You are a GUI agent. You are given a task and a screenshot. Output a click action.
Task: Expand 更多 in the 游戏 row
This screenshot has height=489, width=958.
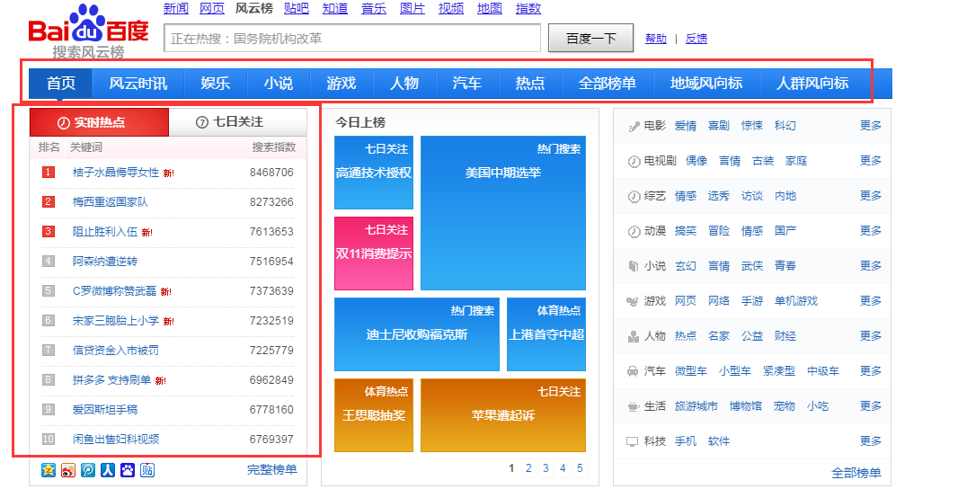870,301
